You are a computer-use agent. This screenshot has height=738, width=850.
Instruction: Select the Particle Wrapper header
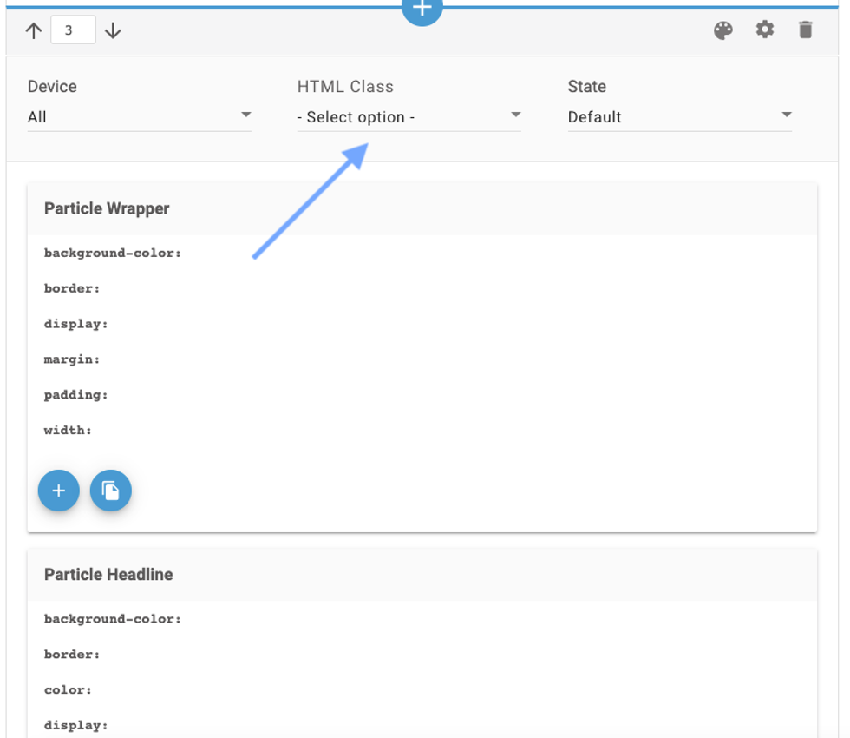point(107,208)
